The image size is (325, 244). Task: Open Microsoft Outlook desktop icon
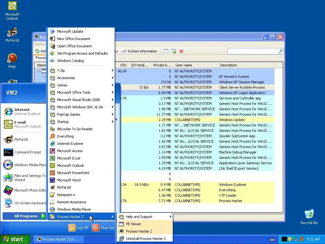point(12,11)
